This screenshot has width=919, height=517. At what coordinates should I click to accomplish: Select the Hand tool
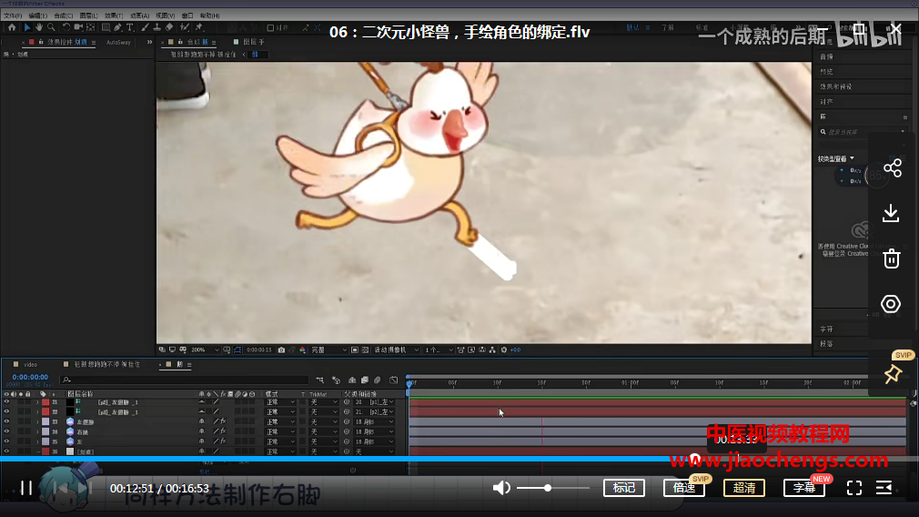(x=39, y=27)
